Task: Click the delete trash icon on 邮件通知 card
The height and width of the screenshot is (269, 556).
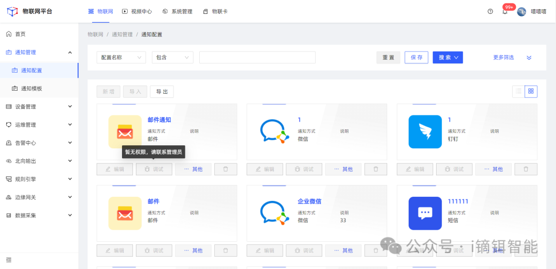Action: pos(225,169)
